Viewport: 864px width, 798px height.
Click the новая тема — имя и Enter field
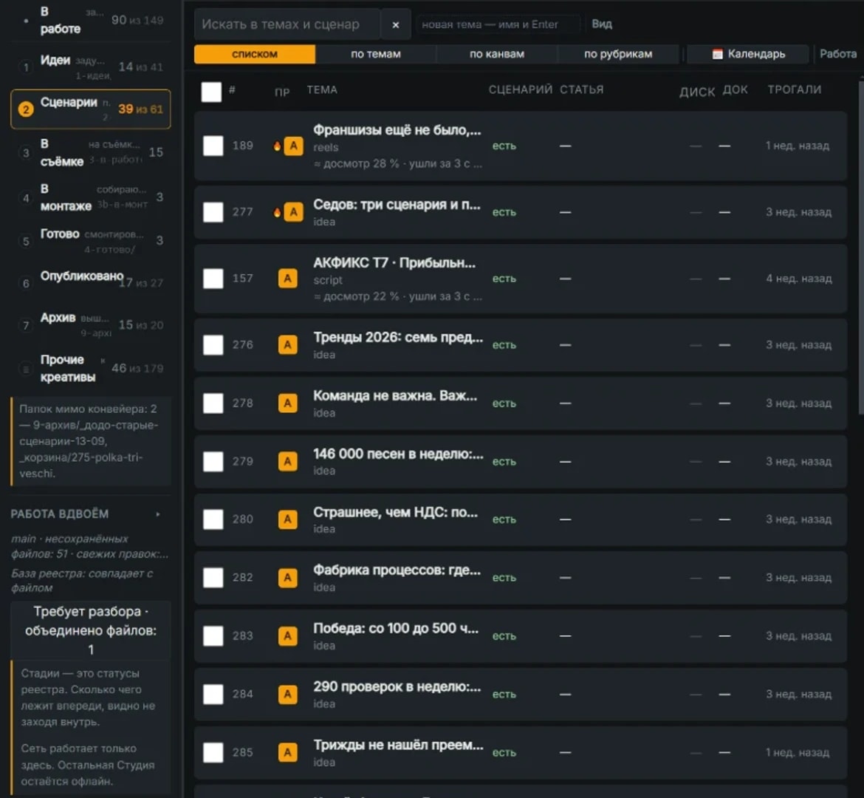click(x=498, y=25)
